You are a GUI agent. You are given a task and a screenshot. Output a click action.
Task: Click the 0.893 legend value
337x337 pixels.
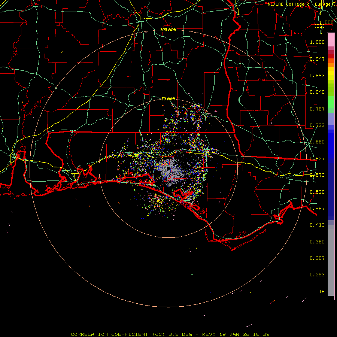pos(317,75)
